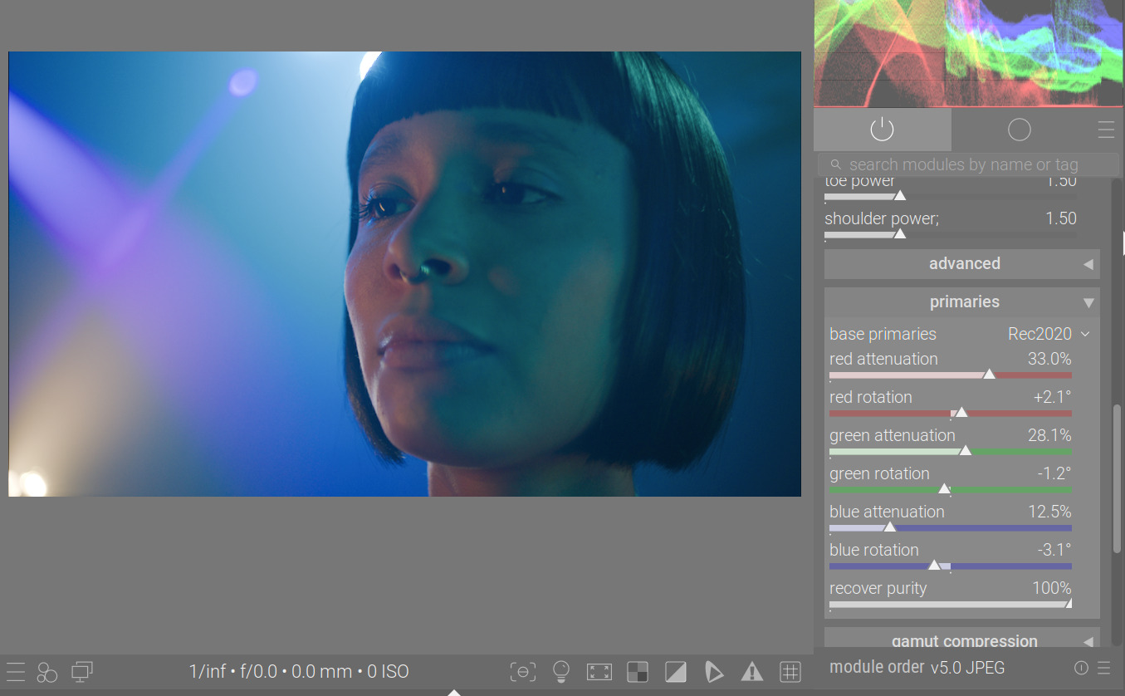Toggle the guides grid overlay
Image resolution: width=1125 pixels, height=696 pixels.
pos(790,671)
